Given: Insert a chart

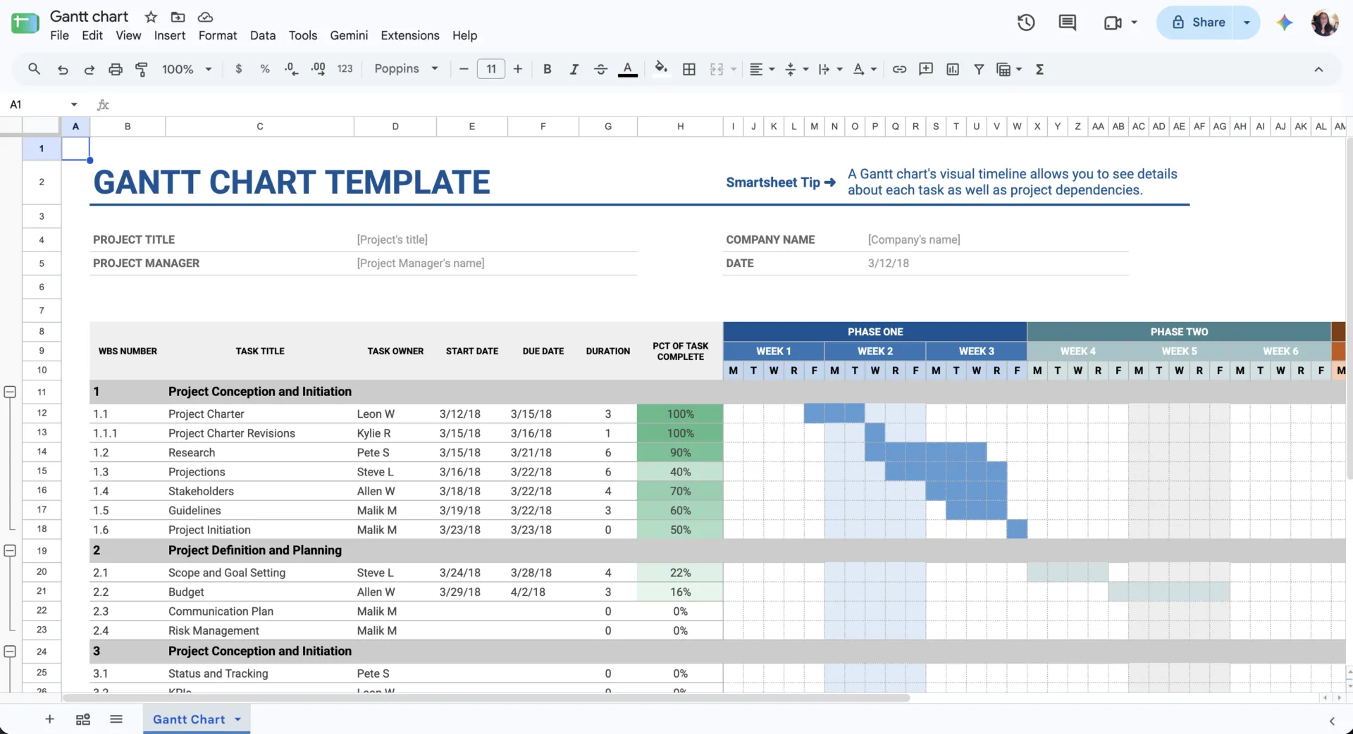Looking at the screenshot, I should pyautogui.click(x=953, y=69).
